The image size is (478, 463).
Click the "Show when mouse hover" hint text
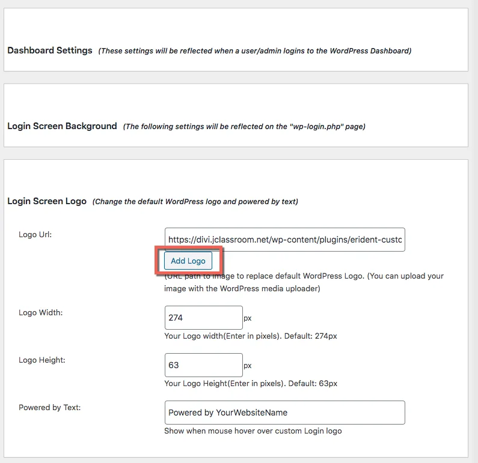click(x=253, y=431)
